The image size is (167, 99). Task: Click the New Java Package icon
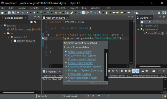56,13
